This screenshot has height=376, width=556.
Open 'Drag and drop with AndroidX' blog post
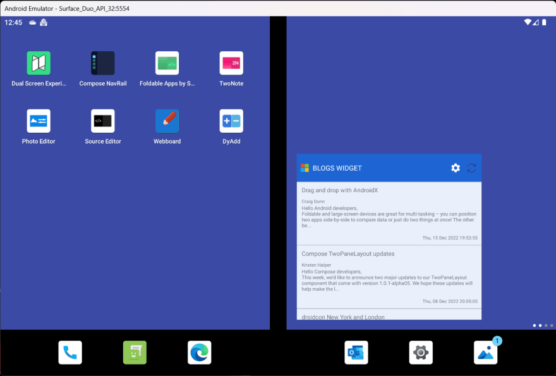389,214
